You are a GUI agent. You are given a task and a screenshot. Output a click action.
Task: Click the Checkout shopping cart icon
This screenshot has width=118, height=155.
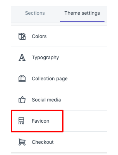(x=22, y=142)
